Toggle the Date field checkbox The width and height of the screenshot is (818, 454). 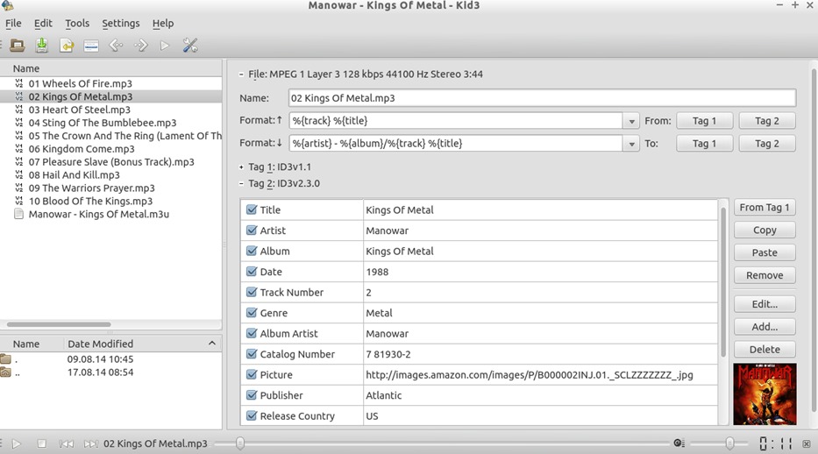point(252,271)
